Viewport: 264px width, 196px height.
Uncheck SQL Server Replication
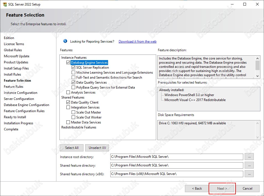[74, 68]
